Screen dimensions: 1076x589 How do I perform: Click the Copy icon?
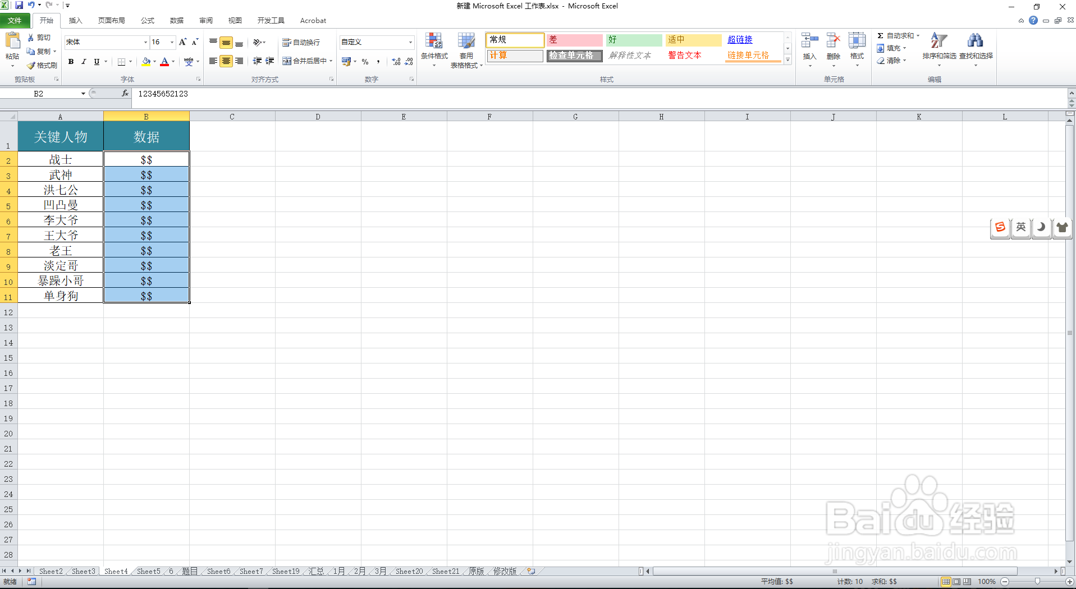31,52
